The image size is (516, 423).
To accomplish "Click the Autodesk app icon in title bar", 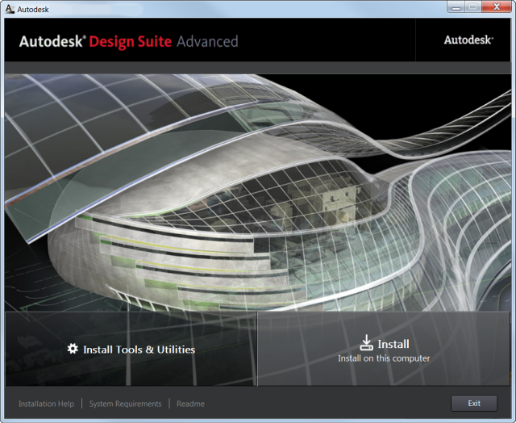I will pos(10,9).
